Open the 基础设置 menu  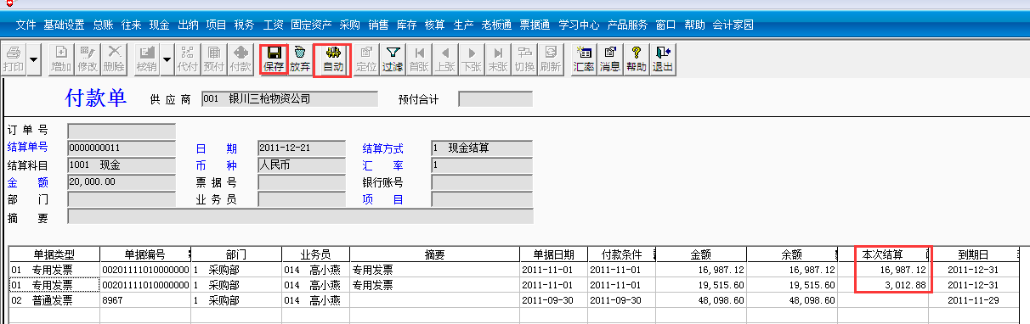(64, 25)
